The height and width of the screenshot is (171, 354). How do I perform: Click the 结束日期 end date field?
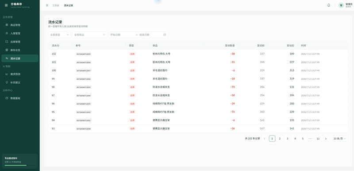click(x=150, y=35)
